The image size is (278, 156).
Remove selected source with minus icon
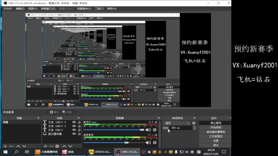51,146
